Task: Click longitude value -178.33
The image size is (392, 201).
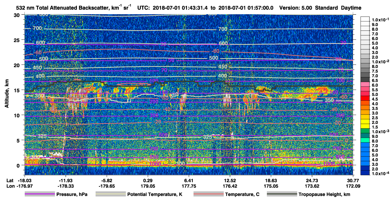Action: (x=65, y=186)
